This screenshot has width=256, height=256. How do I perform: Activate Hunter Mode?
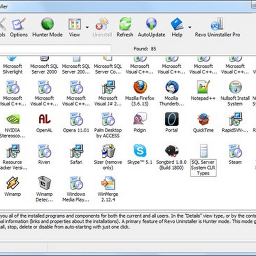click(47, 28)
